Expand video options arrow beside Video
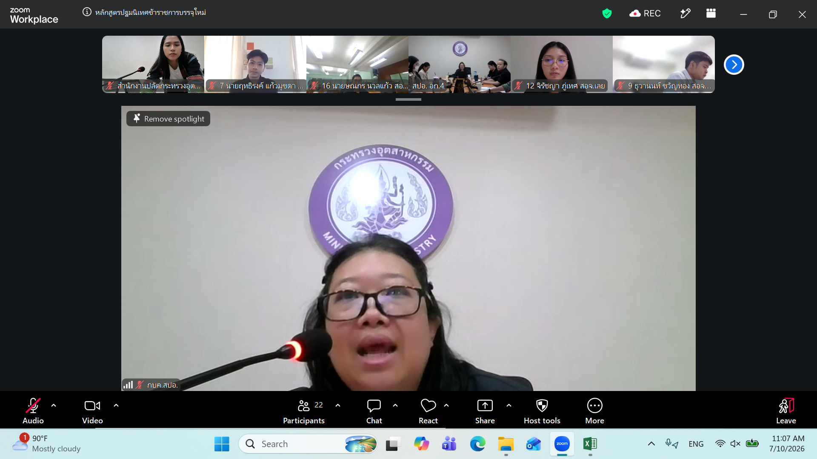This screenshot has width=817, height=459. pyautogui.click(x=116, y=405)
